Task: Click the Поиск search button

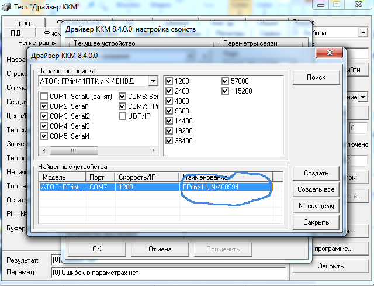Action: tap(316, 77)
